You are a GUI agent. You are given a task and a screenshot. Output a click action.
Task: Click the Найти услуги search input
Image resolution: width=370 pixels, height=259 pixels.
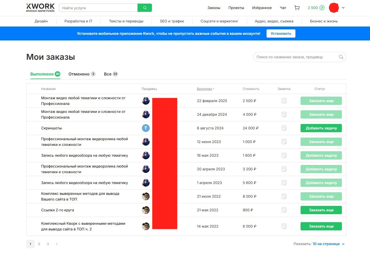point(99,8)
